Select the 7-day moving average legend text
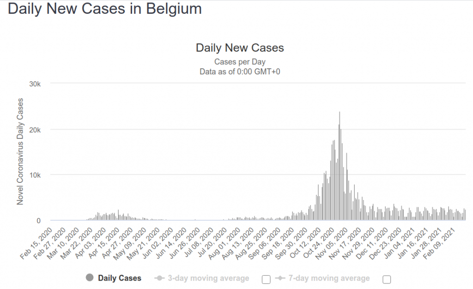The image size is (473, 289). click(x=329, y=278)
